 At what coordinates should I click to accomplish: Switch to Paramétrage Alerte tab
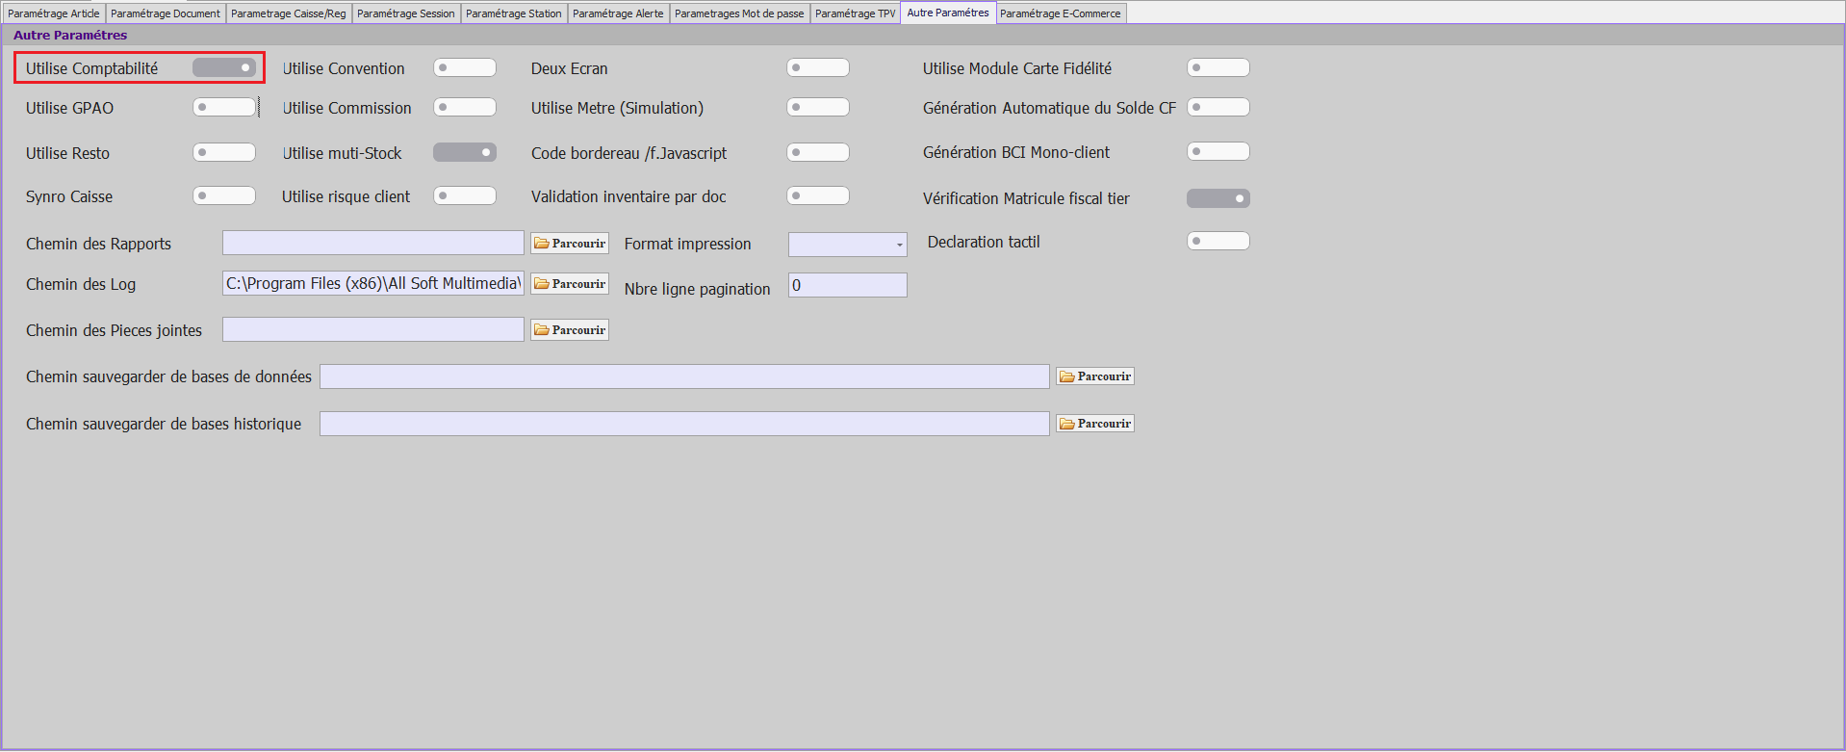point(618,13)
